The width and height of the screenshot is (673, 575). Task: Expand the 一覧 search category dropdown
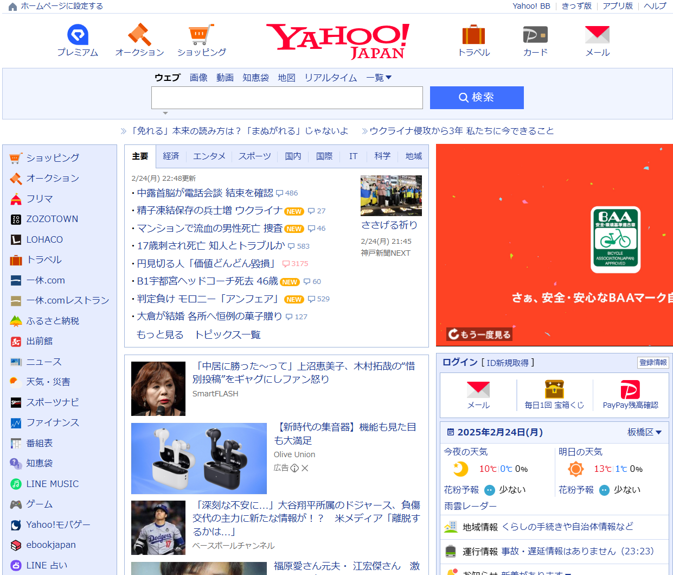click(x=379, y=78)
